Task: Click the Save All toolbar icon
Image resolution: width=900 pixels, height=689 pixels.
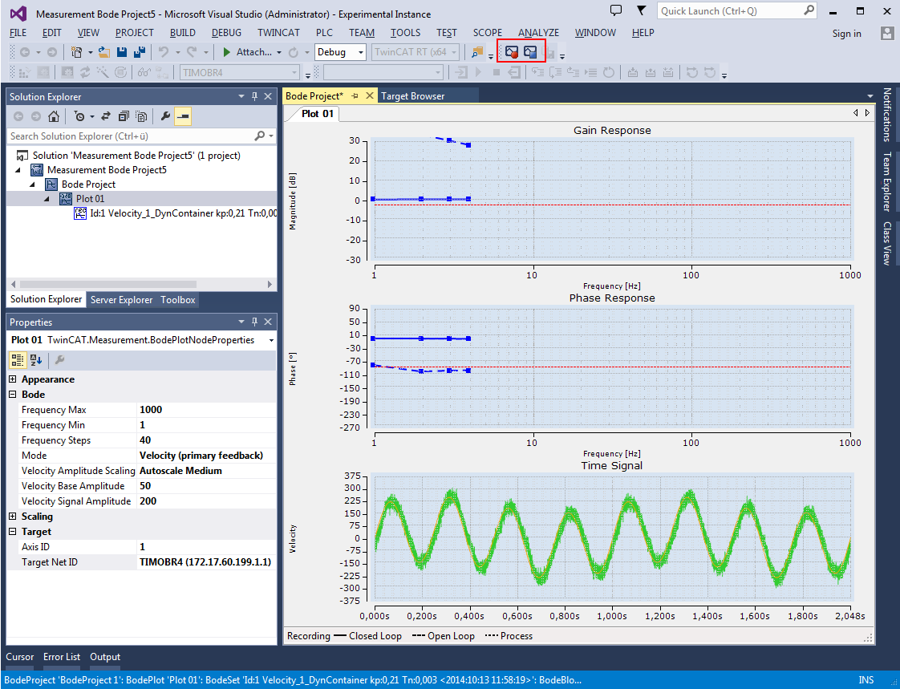Action: 138,52
